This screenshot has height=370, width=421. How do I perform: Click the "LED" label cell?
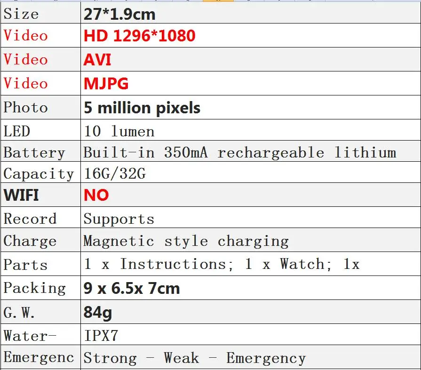click(40, 130)
